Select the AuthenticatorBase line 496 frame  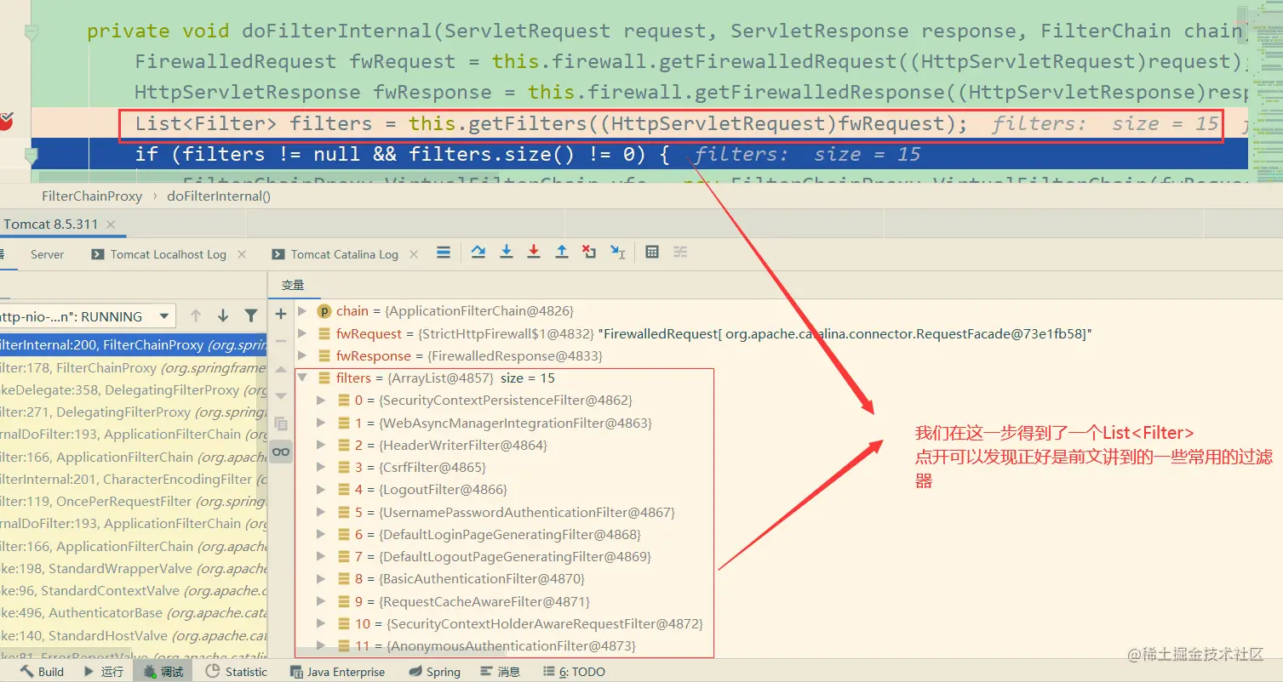click(x=134, y=613)
